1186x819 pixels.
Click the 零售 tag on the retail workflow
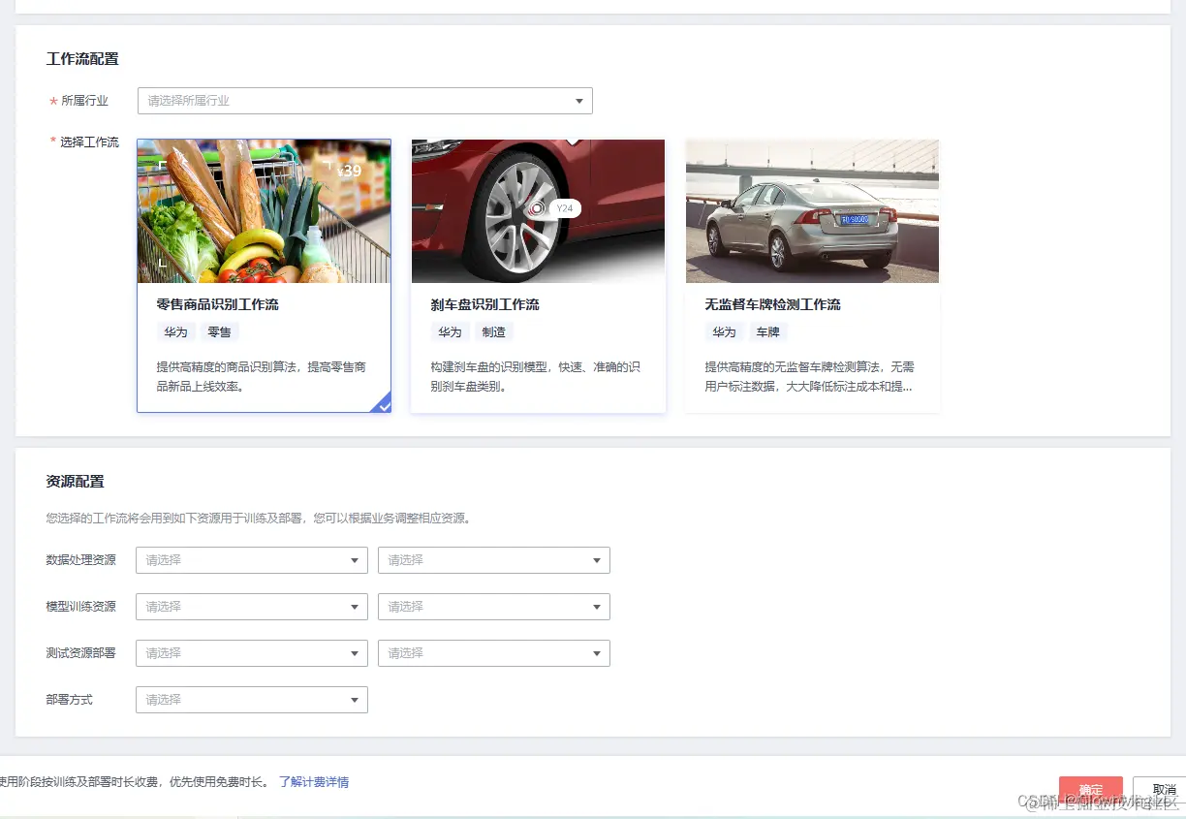tap(219, 331)
